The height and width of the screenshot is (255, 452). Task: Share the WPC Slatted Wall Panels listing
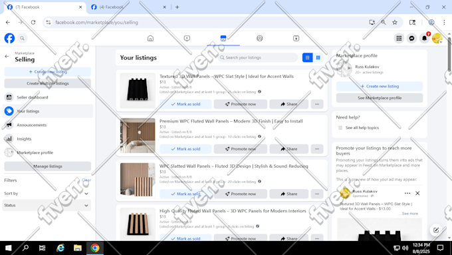point(289,194)
